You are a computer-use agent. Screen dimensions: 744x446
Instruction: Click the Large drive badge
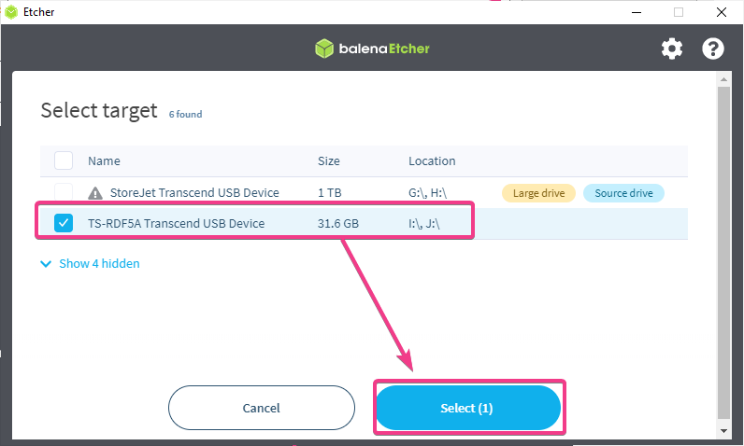point(538,193)
